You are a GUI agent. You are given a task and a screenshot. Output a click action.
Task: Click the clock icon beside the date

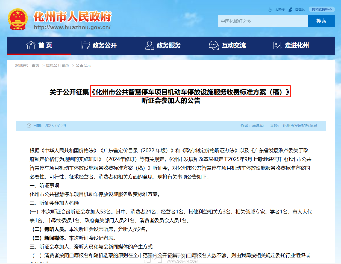coord(29,126)
